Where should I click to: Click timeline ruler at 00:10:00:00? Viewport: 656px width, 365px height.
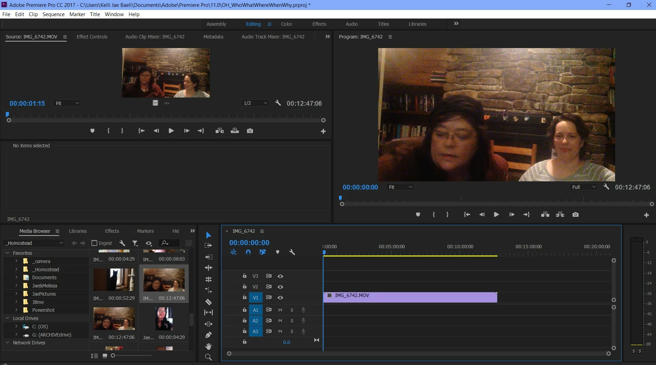click(460, 247)
